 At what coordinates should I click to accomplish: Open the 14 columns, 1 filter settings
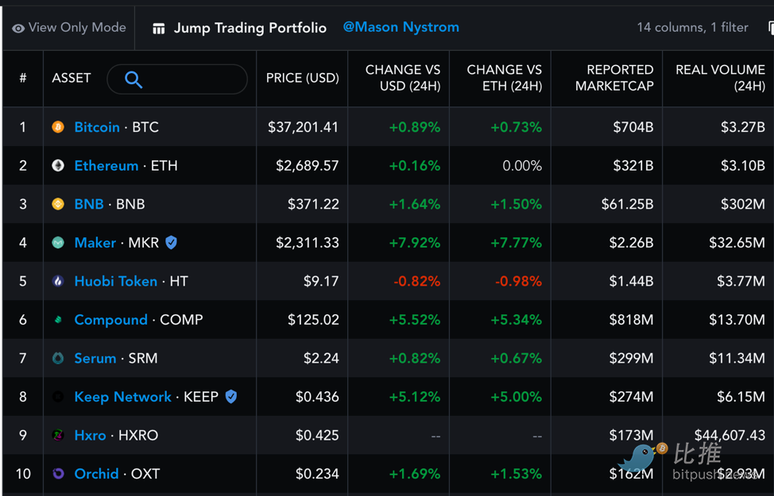pos(692,27)
